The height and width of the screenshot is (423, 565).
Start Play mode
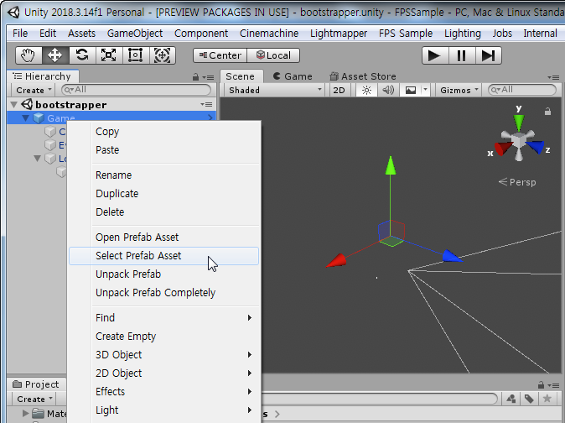[x=435, y=56]
